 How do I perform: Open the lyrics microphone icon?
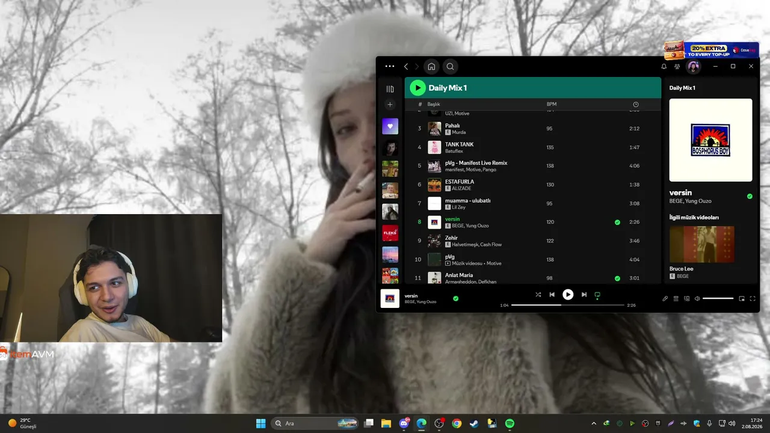click(x=665, y=298)
